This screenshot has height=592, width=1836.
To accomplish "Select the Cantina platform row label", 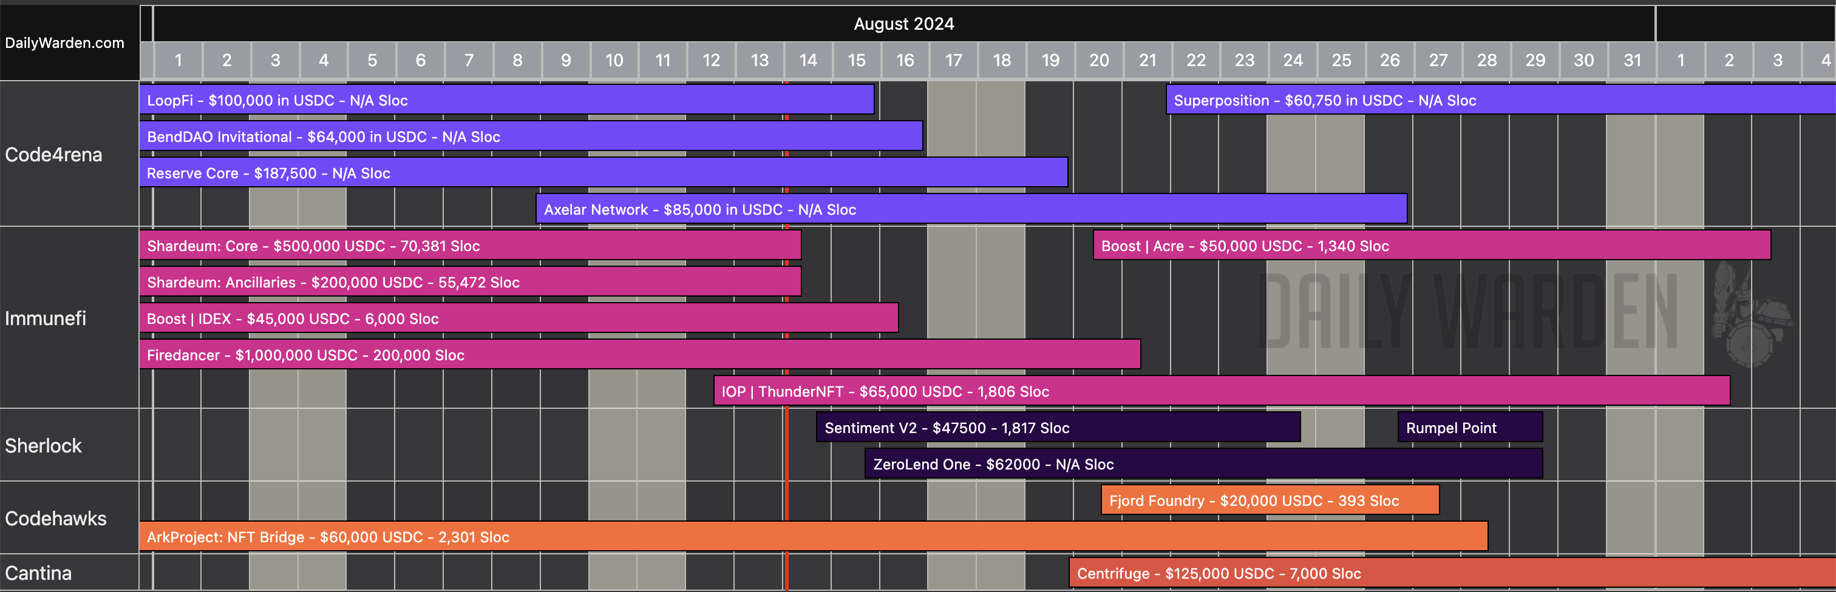I will click(38, 572).
